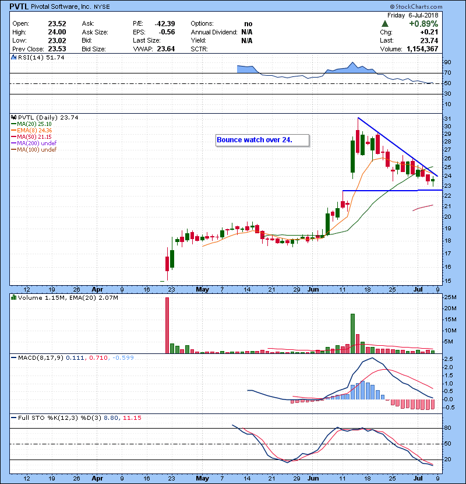Screen dimensions: 466x484
Task: Click the EPS value -0.56
Action: [x=167, y=32]
